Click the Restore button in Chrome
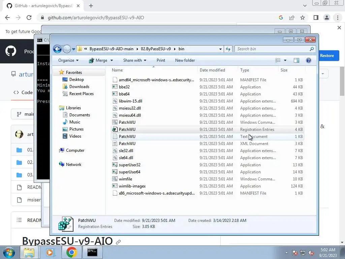This screenshot has width=345, height=259. pyautogui.click(x=327, y=56)
